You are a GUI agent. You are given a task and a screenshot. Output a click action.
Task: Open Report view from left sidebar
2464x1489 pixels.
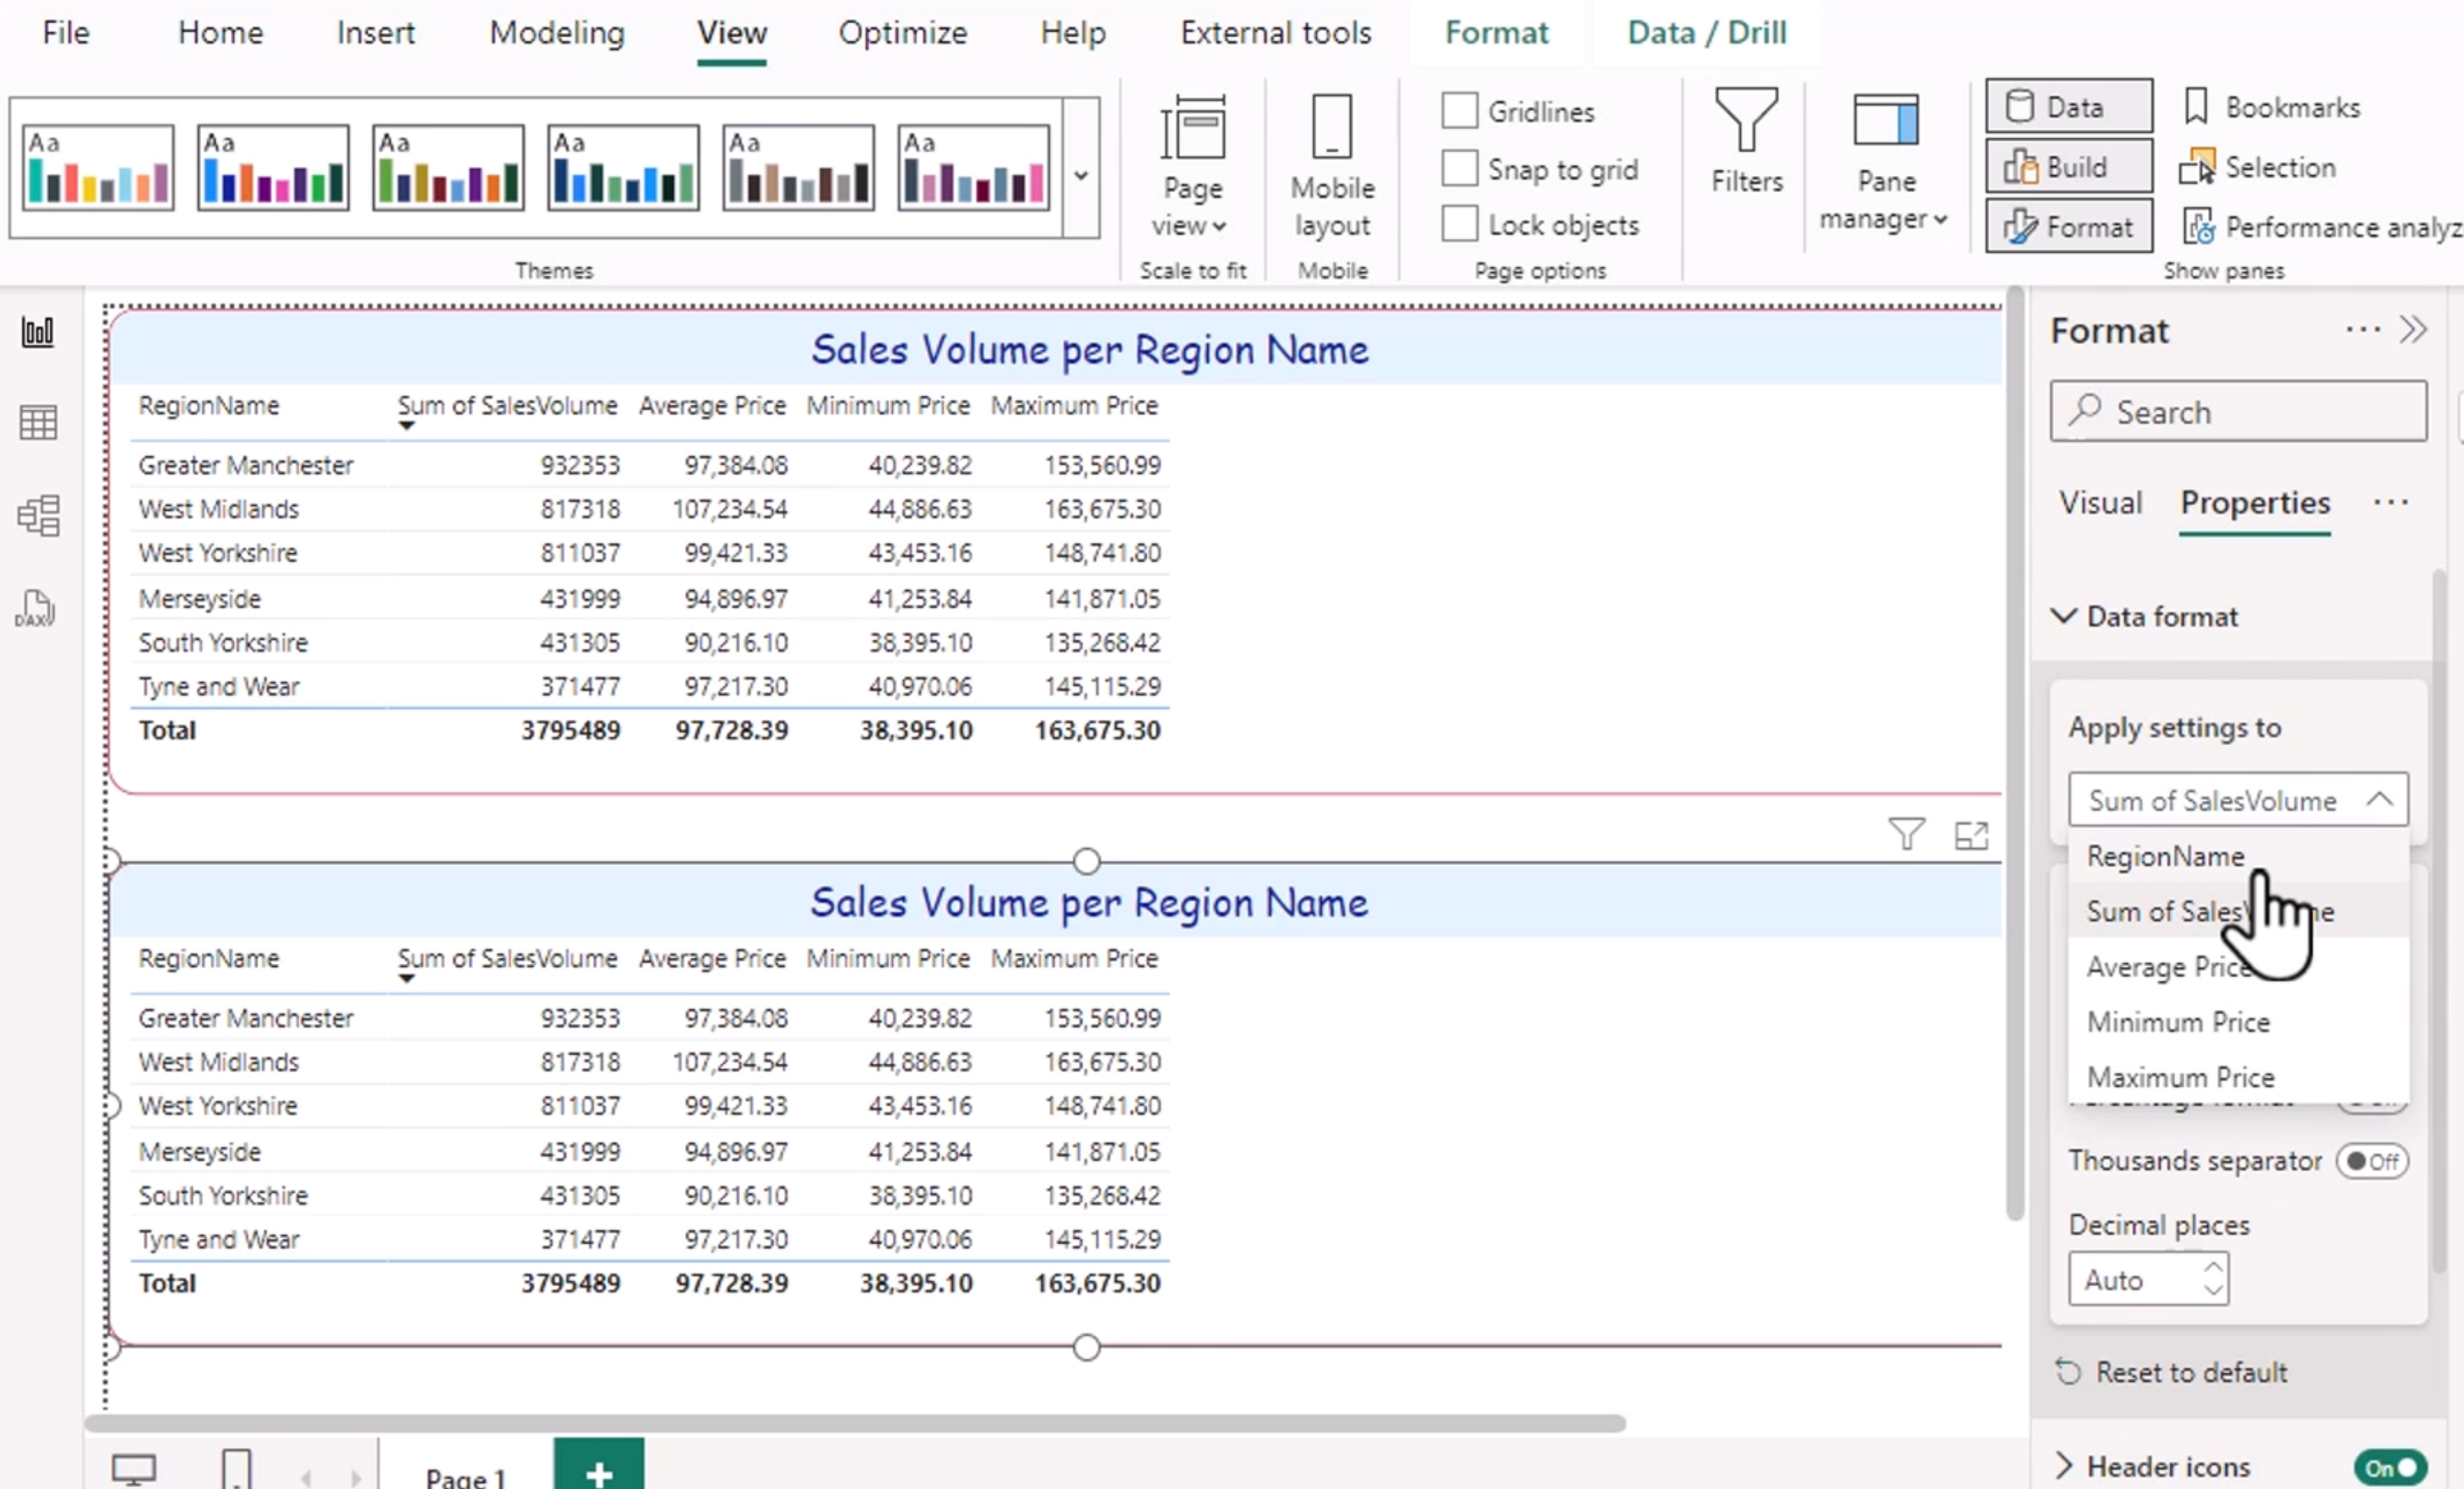point(38,331)
